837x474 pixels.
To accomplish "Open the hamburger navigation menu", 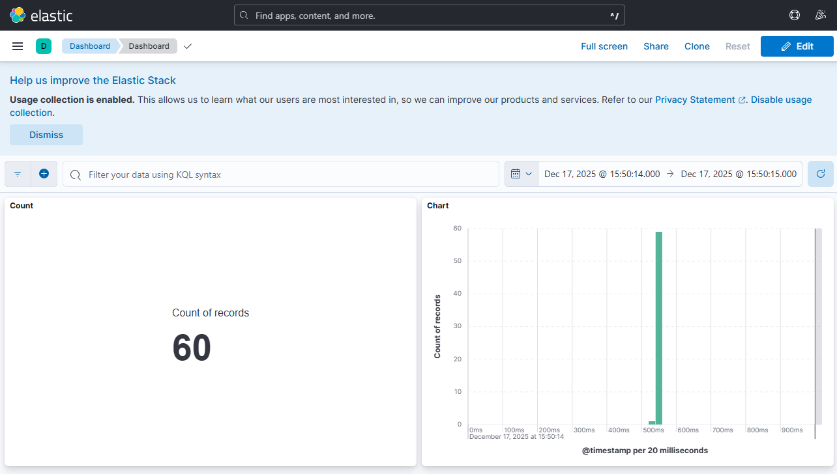I will 18,46.
